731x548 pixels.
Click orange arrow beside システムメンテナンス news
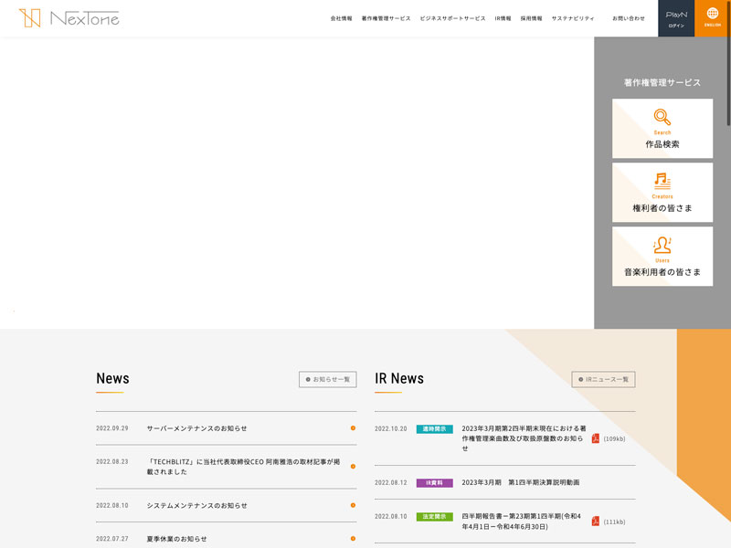coord(353,505)
